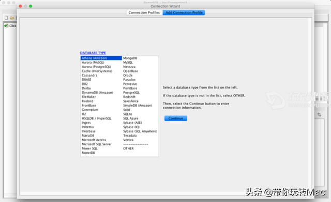Switch to the Connection Profiles tab
The height and width of the screenshot is (202, 331).
[x=144, y=12]
